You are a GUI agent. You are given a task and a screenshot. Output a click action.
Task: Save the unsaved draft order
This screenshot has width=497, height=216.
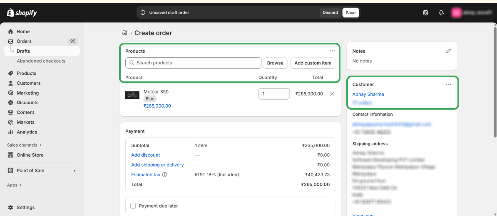[350, 12]
